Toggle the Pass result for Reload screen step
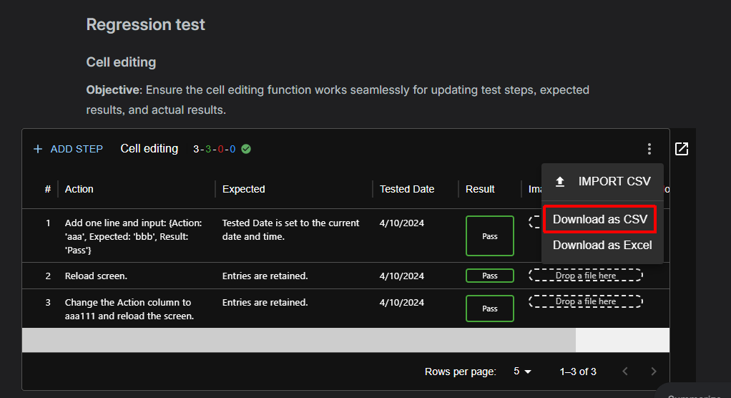 point(490,276)
